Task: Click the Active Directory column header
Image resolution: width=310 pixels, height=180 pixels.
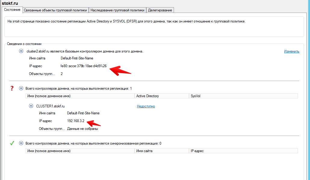Action: click(x=162, y=96)
